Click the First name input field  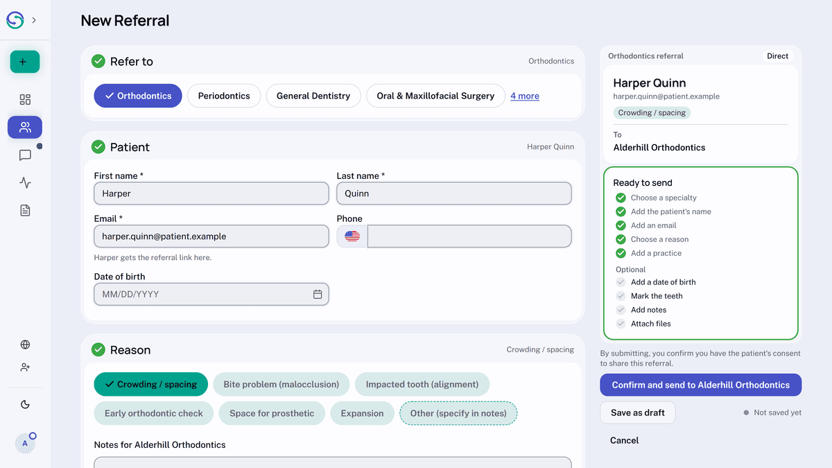pos(211,193)
